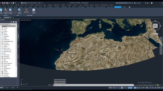This screenshot has height=91, width=163.
Task: Click the Capture Area tool
Action: (x=34, y=11)
